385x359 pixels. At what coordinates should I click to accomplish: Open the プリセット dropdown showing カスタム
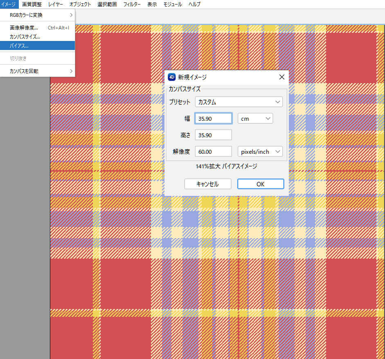point(239,102)
